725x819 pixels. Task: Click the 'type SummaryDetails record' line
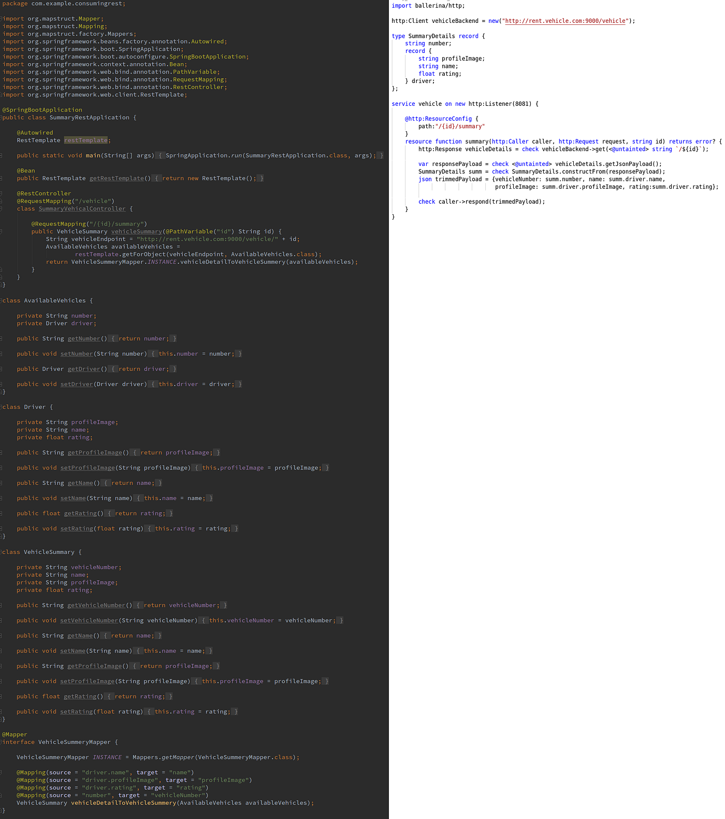(439, 36)
